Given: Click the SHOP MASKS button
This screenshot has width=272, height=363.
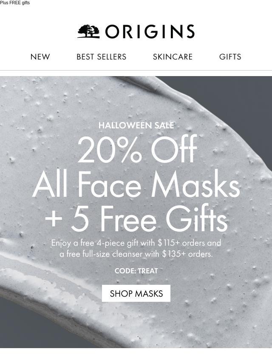Looking at the screenshot, I should [136, 293].
